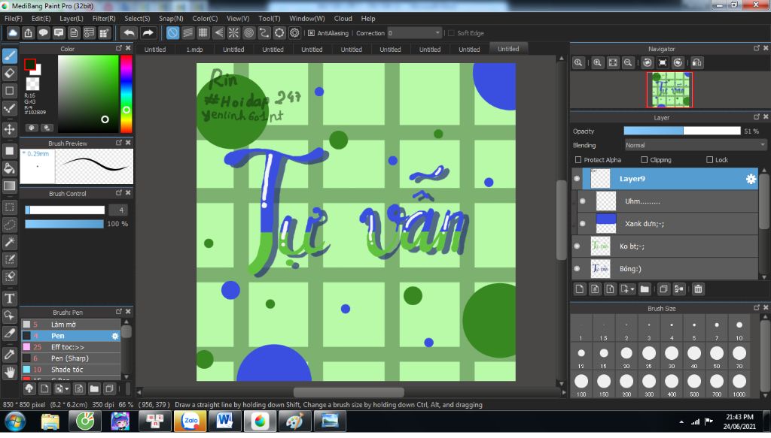Open the Blending mode dropdown

click(x=695, y=145)
